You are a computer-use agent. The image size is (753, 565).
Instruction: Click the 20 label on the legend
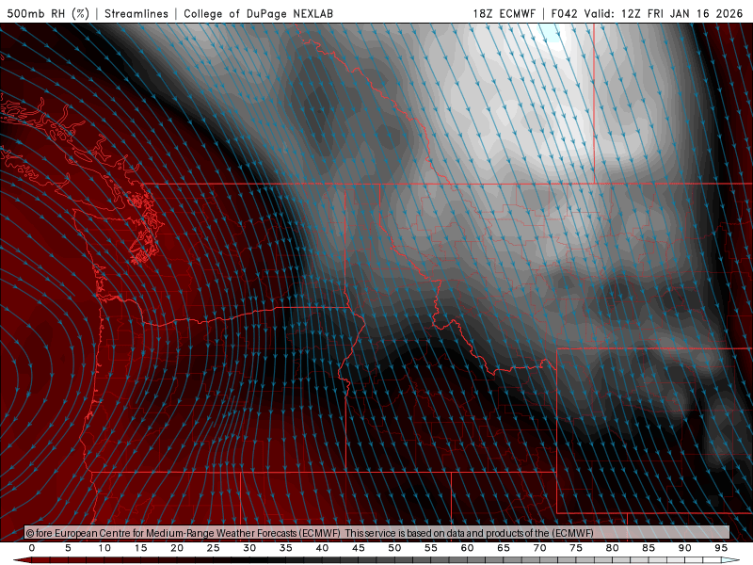coord(177,548)
